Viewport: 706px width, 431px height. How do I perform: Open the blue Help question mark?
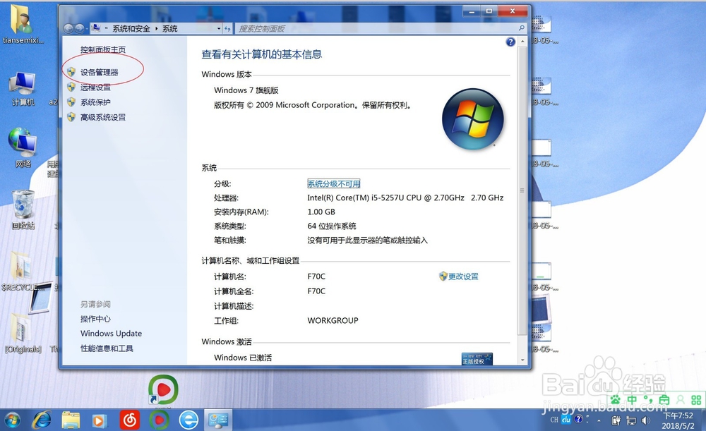coord(510,42)
